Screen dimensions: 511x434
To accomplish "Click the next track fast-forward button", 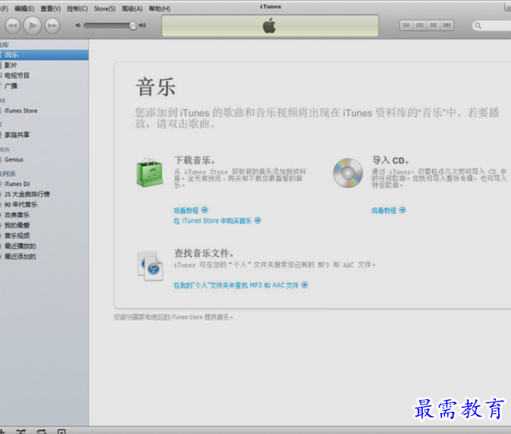I will coord(52,25).
